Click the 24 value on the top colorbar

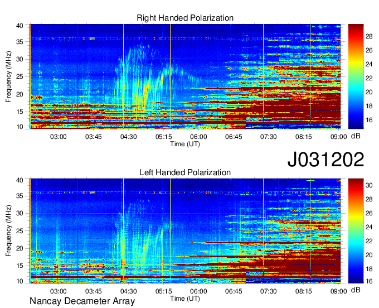click(x=369, y=64)
